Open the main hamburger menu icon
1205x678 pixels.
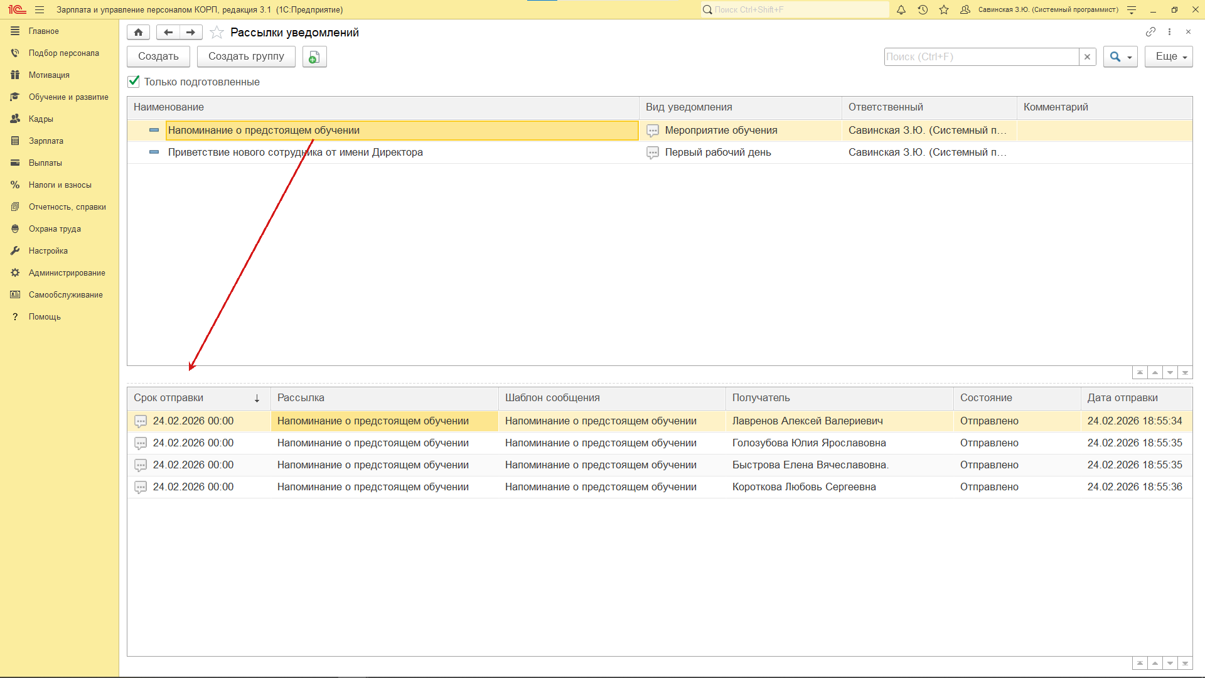point(40,9)
